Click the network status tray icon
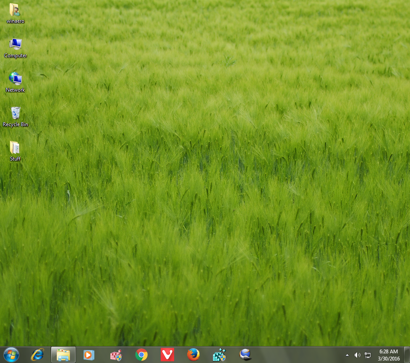The width and height of the screenshot is (410, 363). click(368, 355)
